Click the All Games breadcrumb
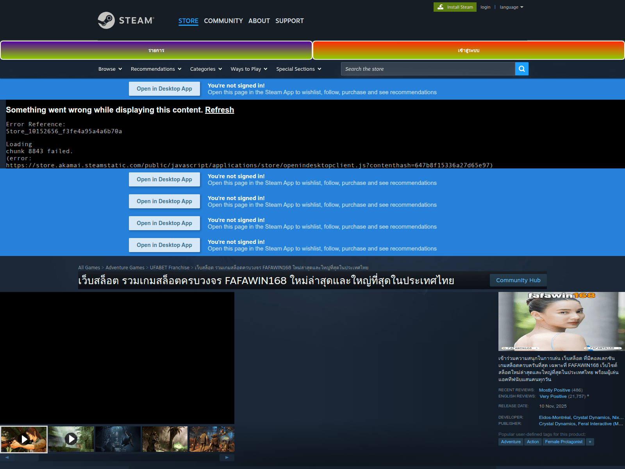 pos(89,268)
